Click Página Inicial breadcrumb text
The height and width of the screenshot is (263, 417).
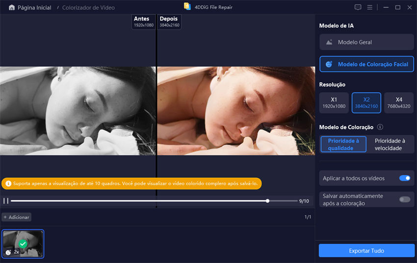pos(34,7)
